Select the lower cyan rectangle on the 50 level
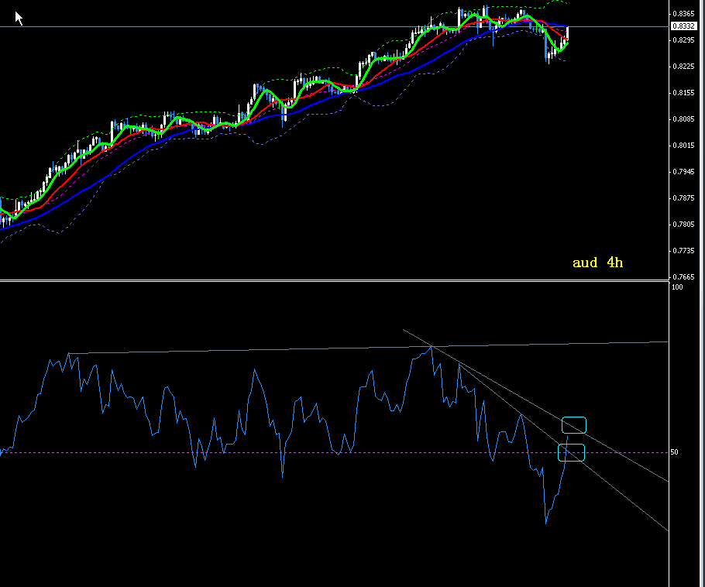Viewport: 705px width, 587px height. (x=571, y=453)
